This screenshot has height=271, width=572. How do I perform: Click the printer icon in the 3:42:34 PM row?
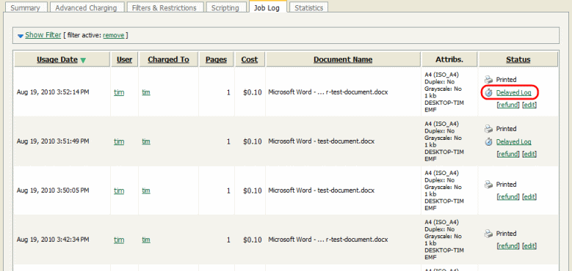488,234
